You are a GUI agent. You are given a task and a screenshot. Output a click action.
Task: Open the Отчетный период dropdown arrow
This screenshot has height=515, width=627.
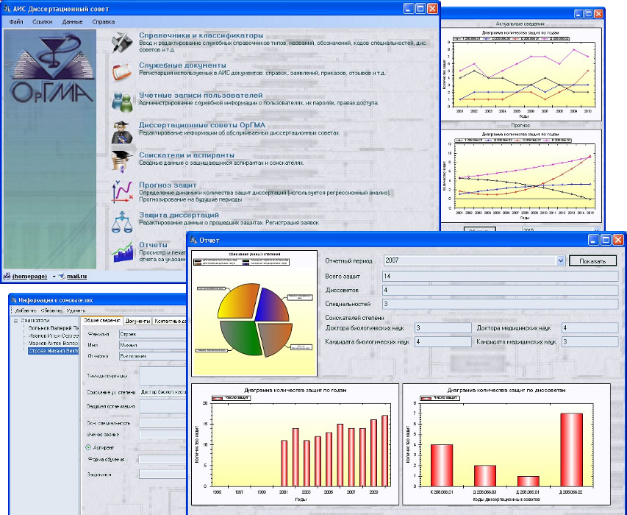coord(561,260)
